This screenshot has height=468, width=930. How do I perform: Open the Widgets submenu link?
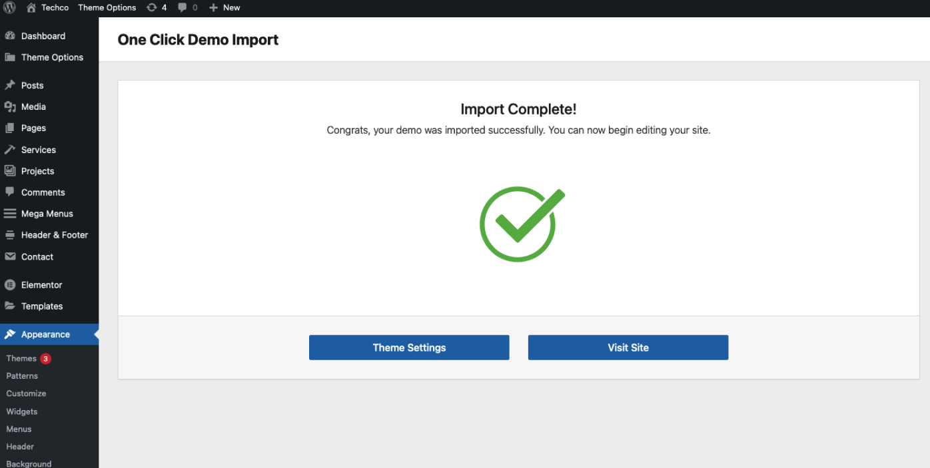click(22, 411)
